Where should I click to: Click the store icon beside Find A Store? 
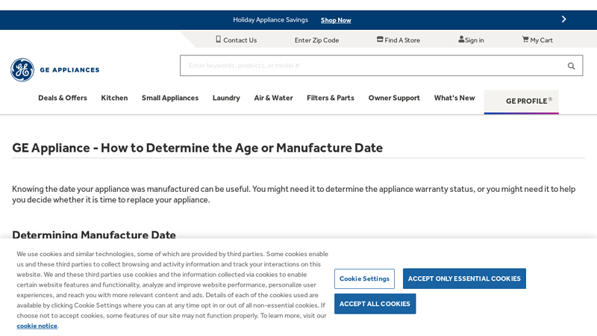(380, 40)
